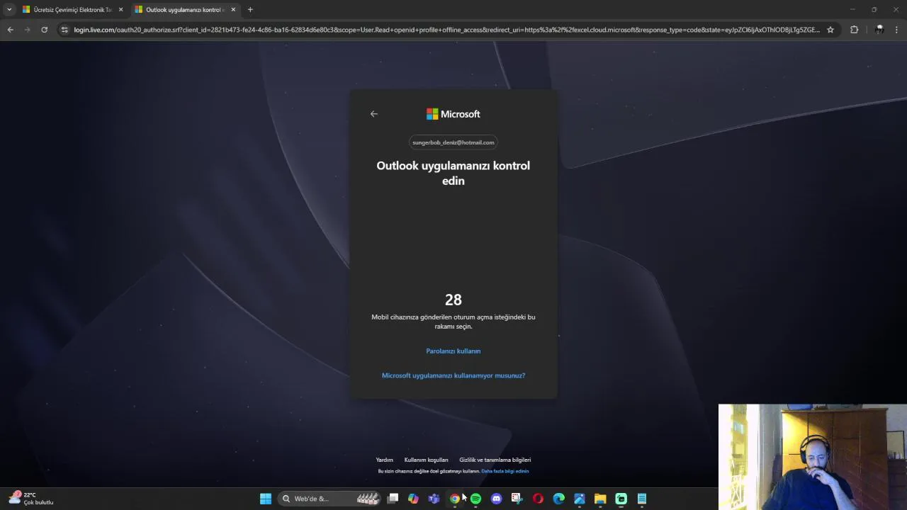Viewport: 907px width, 510px height.
Task: Click the number 28 on the card
Action: (453, 300)
